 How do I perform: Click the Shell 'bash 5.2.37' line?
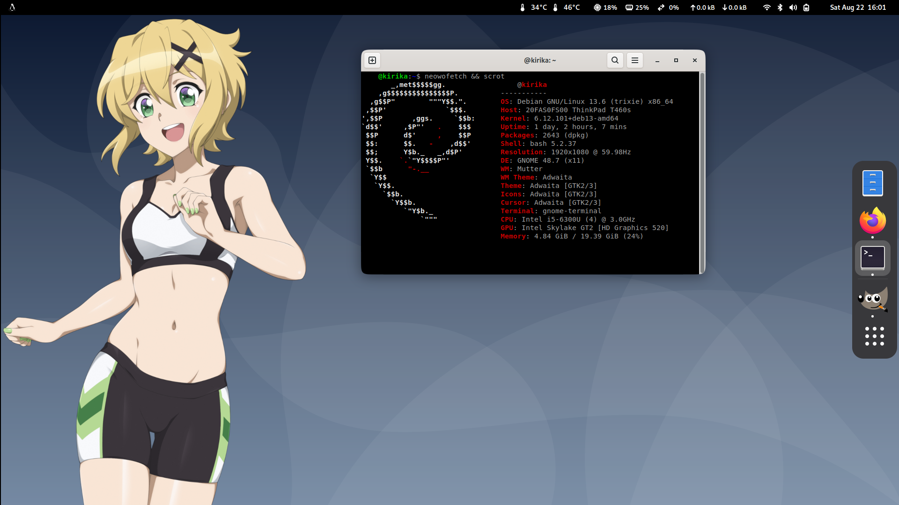(x=538, y=144)
